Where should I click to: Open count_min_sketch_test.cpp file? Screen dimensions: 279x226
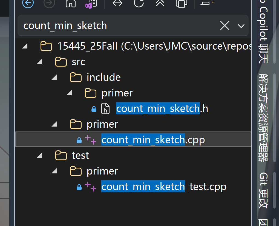(164, 187)
